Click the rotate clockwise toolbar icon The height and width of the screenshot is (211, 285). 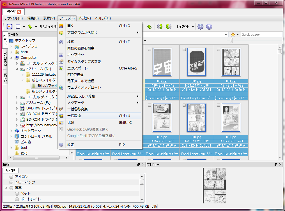click(x=169, y=27)
